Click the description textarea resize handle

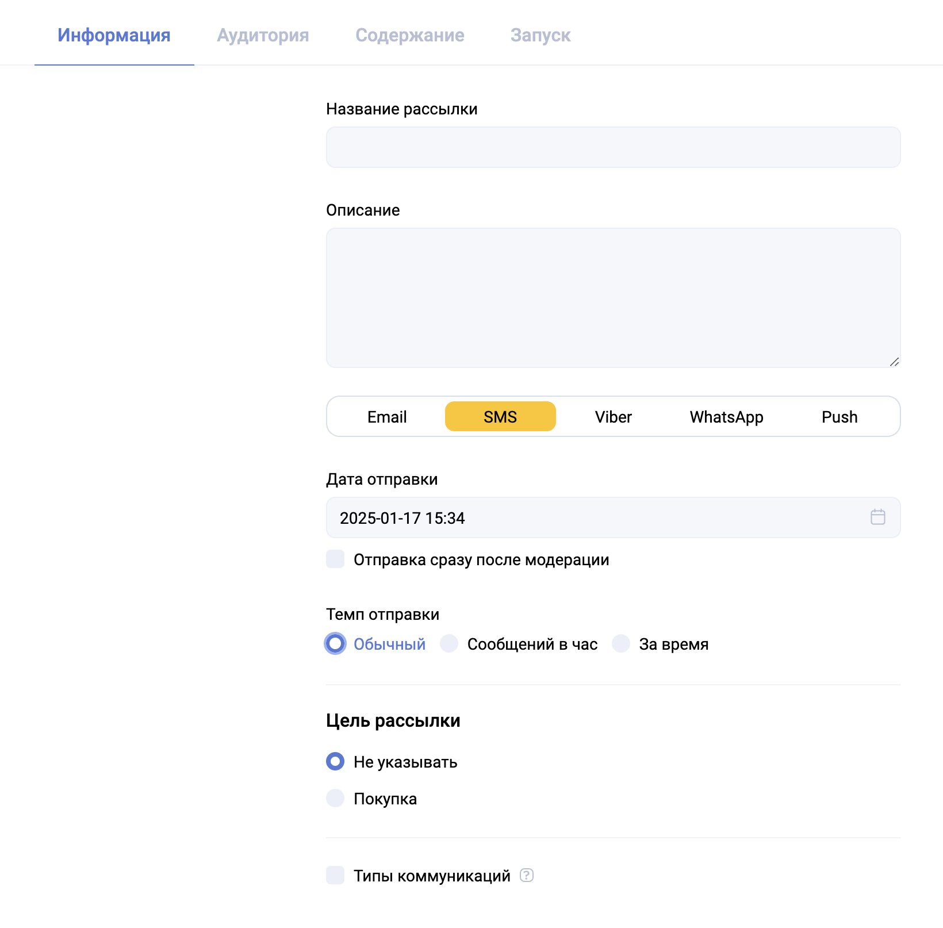point(894,362)
